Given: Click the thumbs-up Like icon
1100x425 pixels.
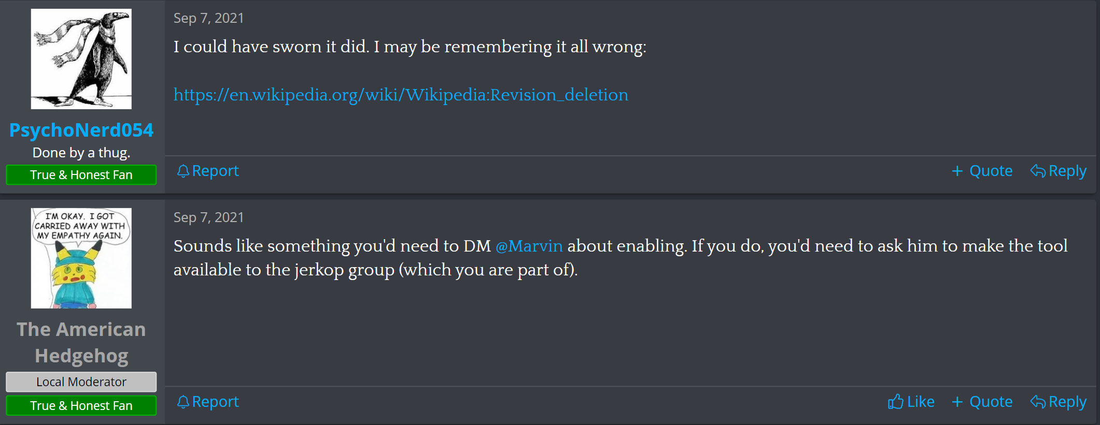Looking at the screenshot, I should 895,402.
